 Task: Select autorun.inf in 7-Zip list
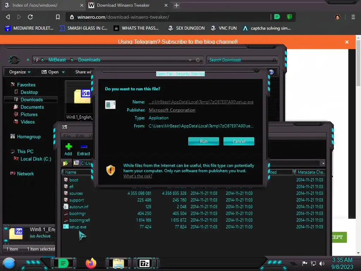coord(79,207)
